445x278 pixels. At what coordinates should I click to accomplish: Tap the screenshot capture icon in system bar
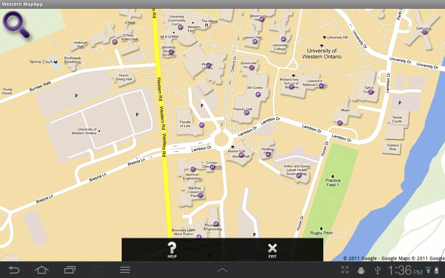97,270
